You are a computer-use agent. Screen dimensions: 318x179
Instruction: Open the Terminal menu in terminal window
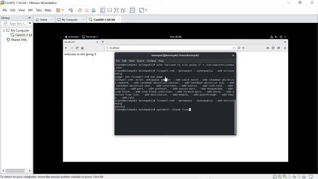[151, 61]
